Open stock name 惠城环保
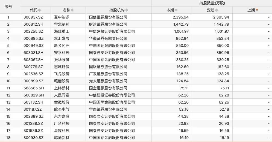 tap(62, 67)
